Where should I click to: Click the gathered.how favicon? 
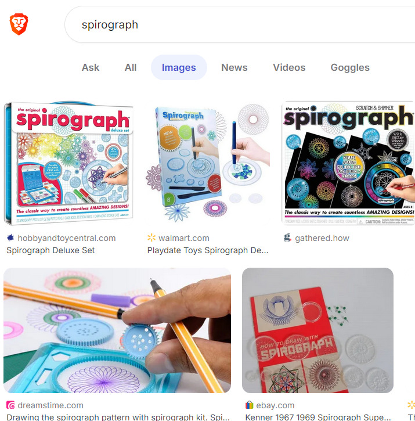(x=287, y=238)
